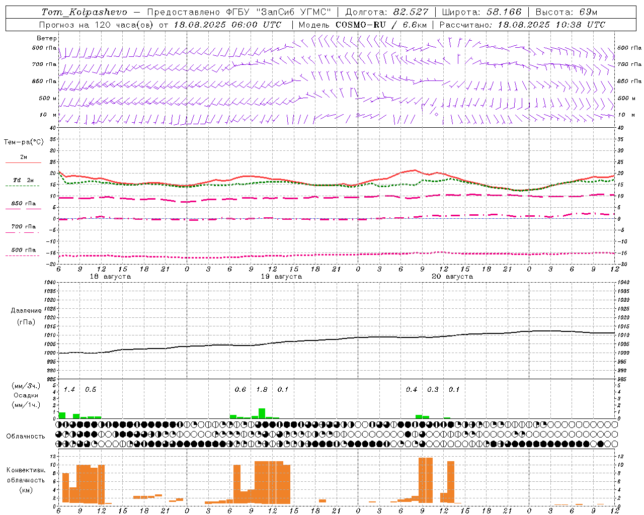Click the 10 м wind level label on left
Image resolution: width=644 pixels, height=515 pixels.
tap(48, 115)
